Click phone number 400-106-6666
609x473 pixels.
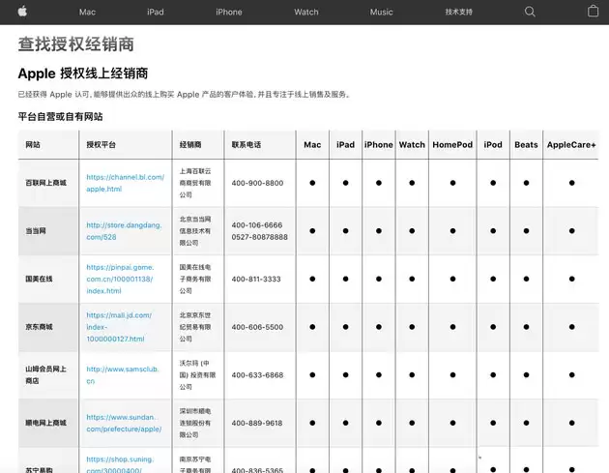(257, 225)
